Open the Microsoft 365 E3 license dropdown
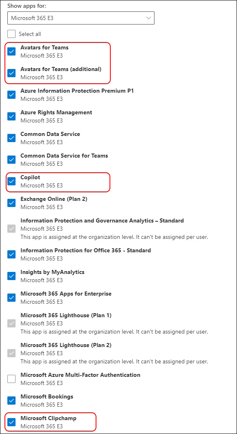 coord(81,18)
